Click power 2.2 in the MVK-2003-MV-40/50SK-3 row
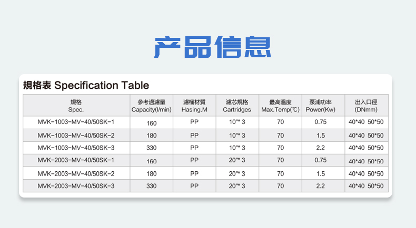Viewport: 416px width, 228px height. coord(320,186)
